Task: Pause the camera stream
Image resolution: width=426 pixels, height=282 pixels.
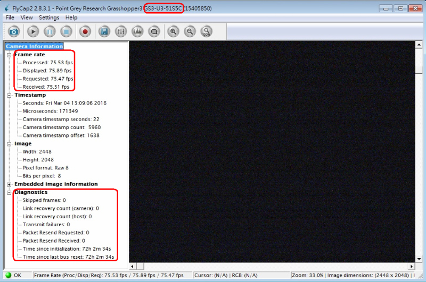Action: pyautogui.click(x=50, y=31)
